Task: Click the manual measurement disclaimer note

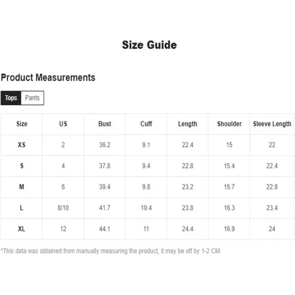Action: tap(111, 251)
